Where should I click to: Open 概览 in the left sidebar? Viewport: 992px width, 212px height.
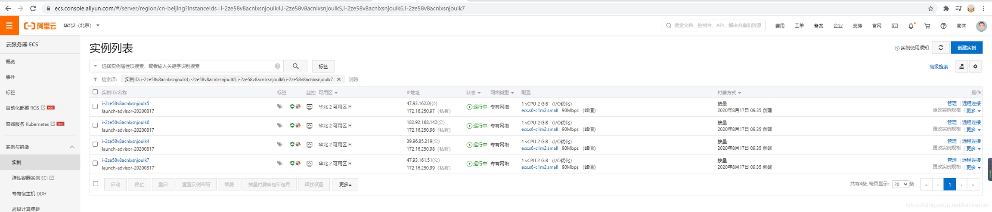(11, 62)
